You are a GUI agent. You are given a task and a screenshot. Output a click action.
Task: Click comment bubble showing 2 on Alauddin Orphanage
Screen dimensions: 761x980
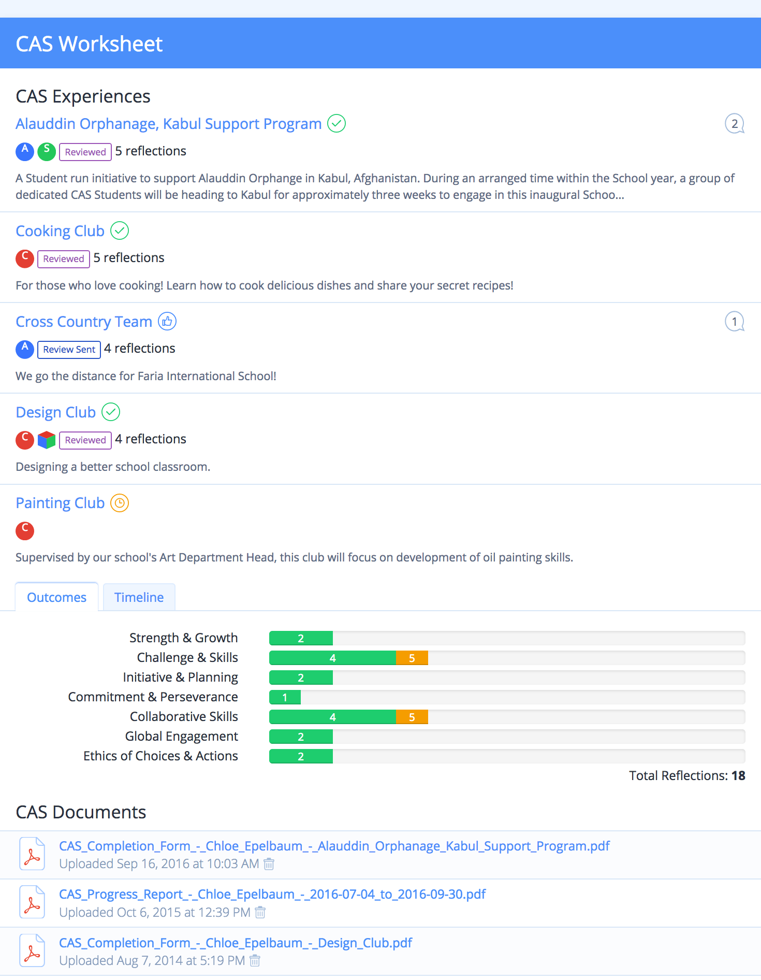coord(734,124)
